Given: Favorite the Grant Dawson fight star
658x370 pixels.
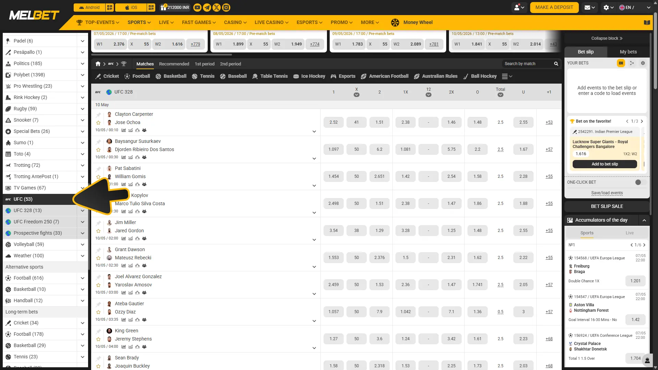Looking at the screenshot, I should pos(98,258).
